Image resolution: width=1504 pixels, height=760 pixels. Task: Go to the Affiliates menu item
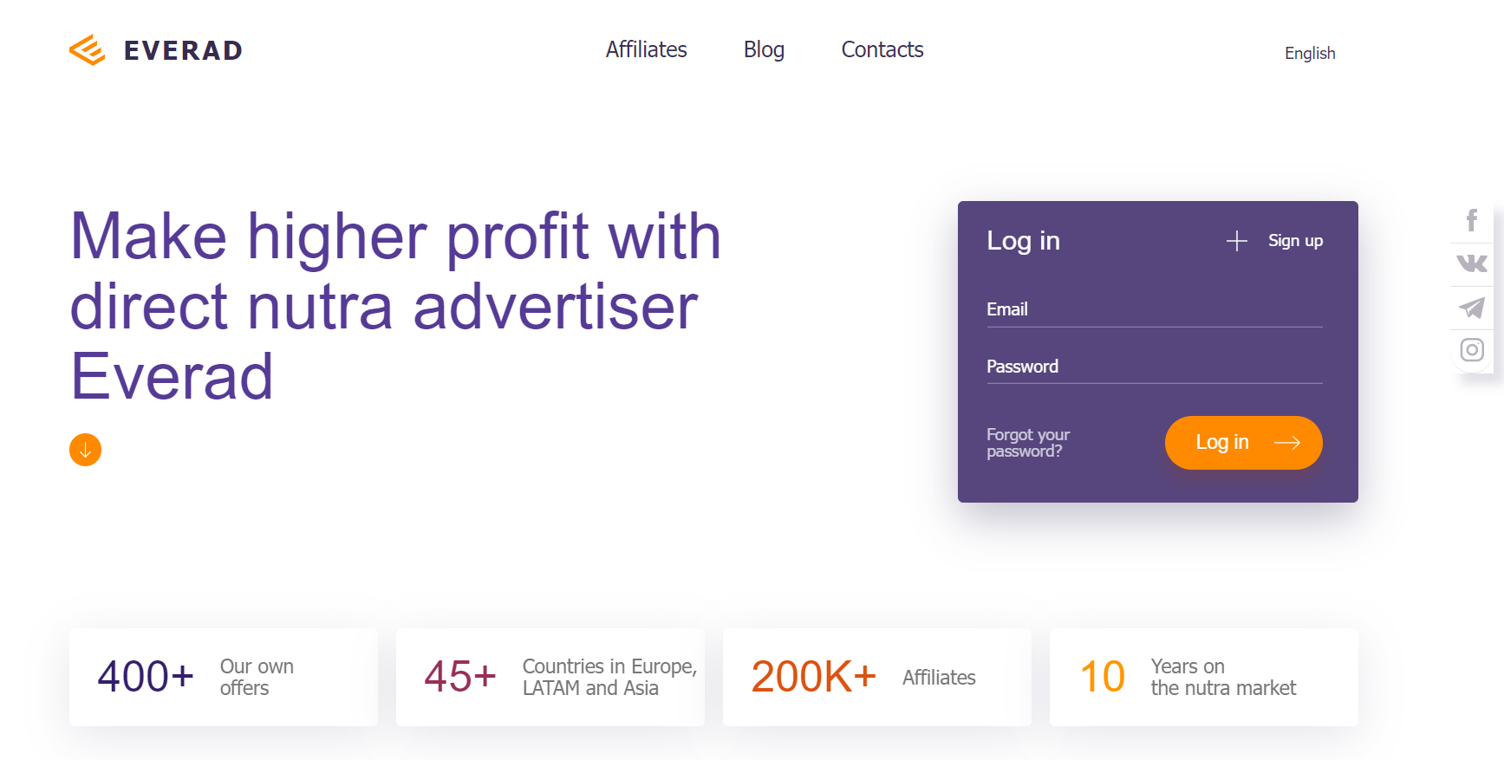(x=646, y=49)
